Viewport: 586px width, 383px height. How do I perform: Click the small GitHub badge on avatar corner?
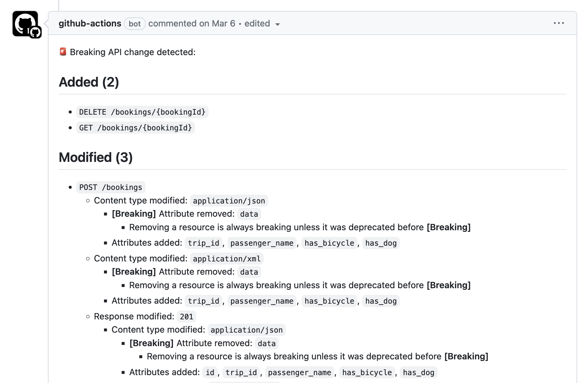pyautogui.click(x=35, y=32)
